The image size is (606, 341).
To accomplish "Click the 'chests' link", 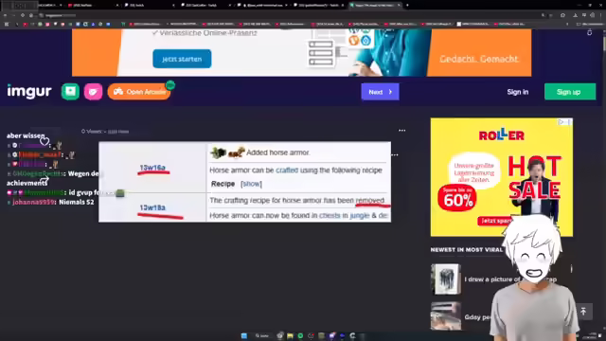I will pos(330,215).
